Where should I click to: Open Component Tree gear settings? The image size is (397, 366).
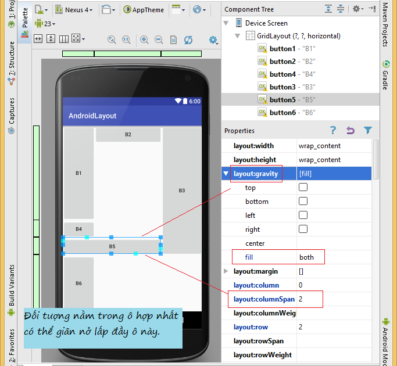pyautogui.click(x=358, y=9)
